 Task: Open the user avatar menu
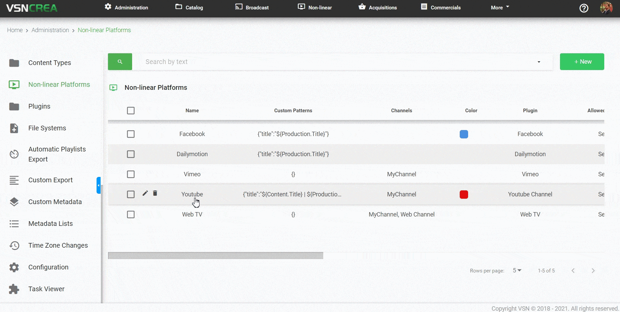(x=606, y=8)
